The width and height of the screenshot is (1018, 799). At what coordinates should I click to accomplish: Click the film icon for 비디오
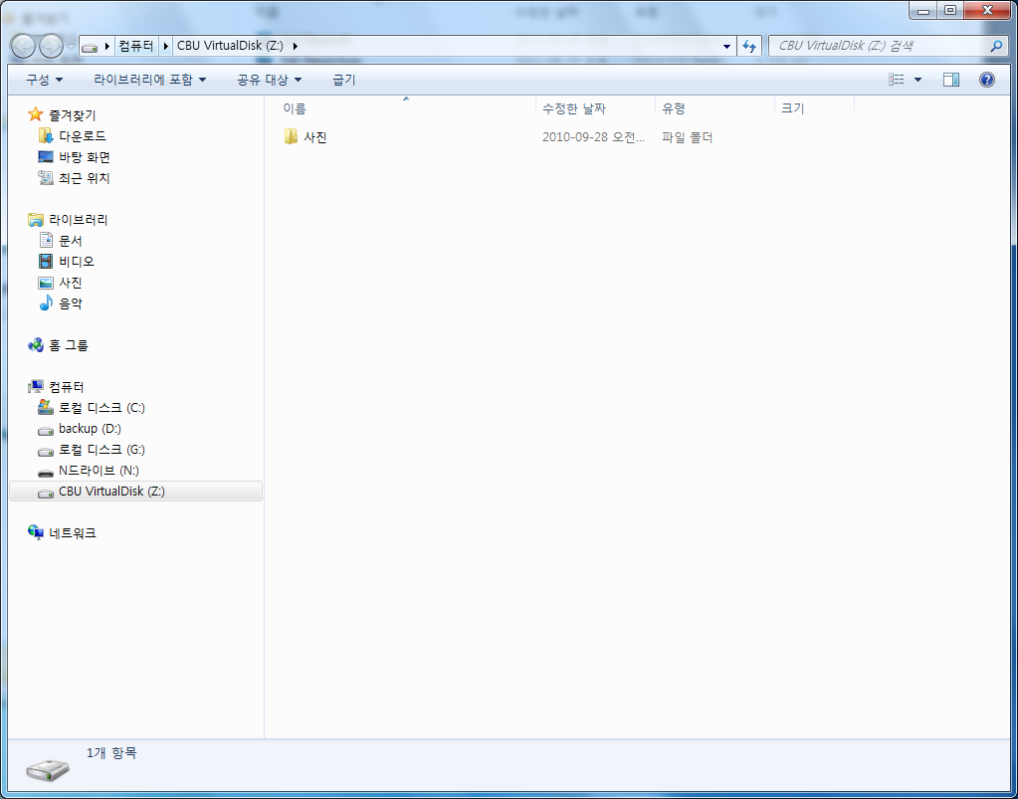point(46,262)
